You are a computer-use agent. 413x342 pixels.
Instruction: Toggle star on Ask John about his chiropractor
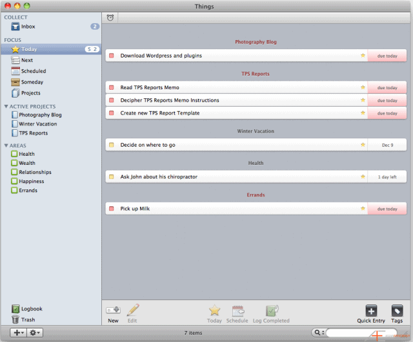(363, 176)
